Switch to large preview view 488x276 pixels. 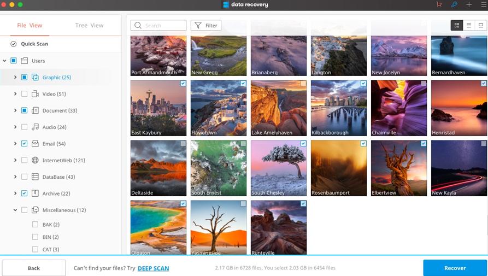click(480, 25)
